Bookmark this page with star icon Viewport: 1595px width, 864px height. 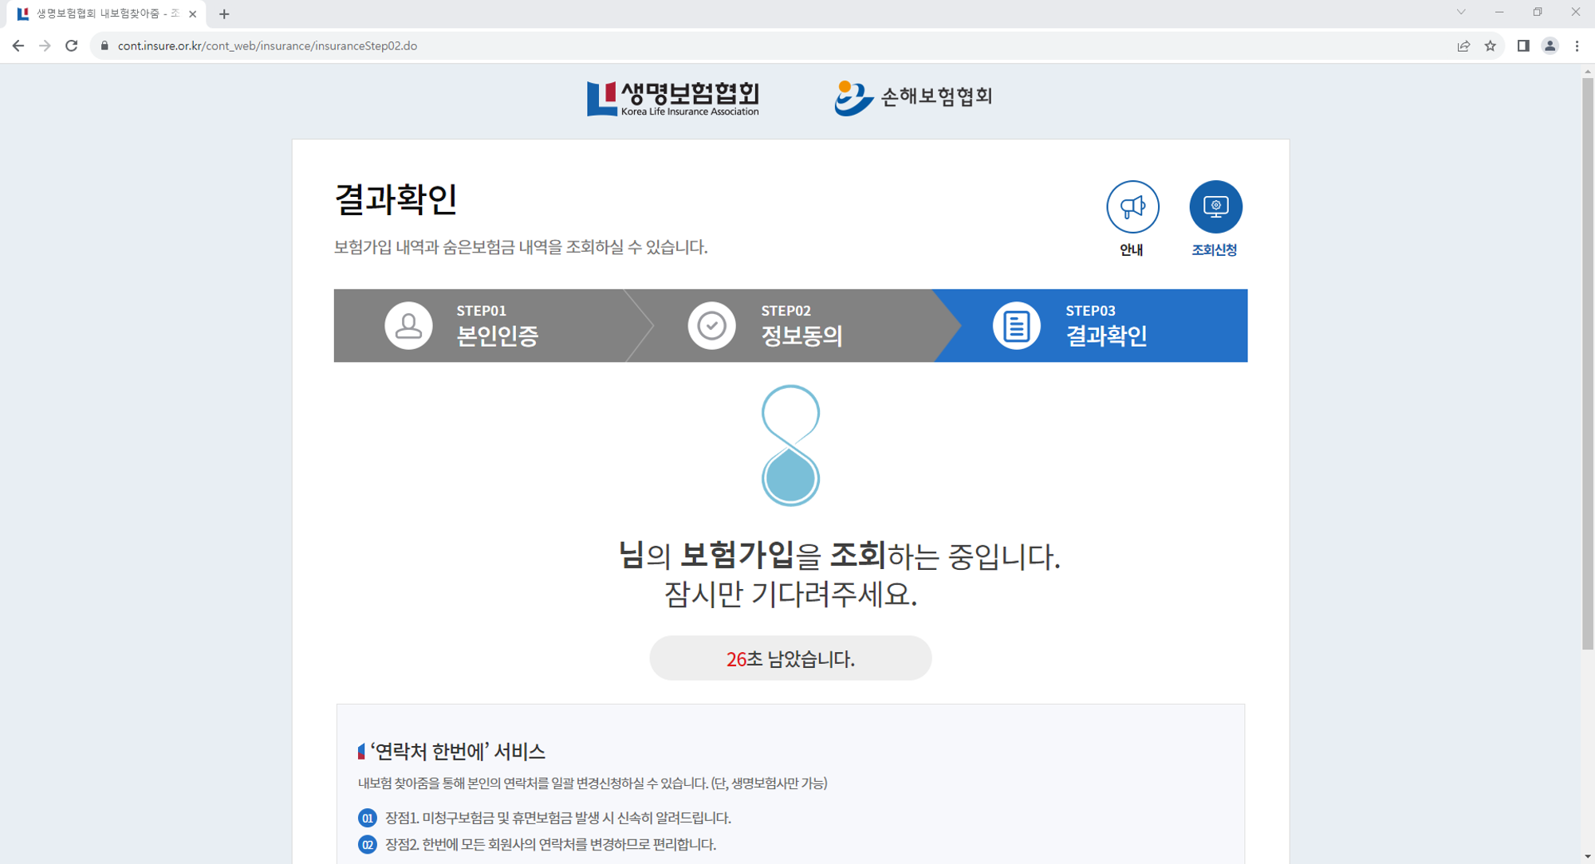1491,46
